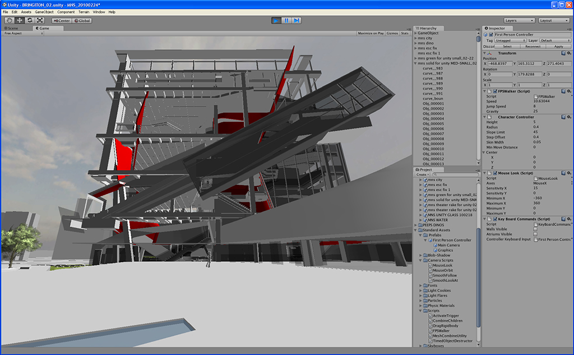Select the Scale tool
This screenshot has height=355, width=574.
click(x=40, y=21)
